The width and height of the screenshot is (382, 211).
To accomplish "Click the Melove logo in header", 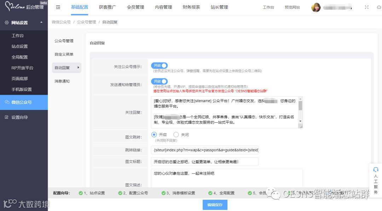I will 15,6.
